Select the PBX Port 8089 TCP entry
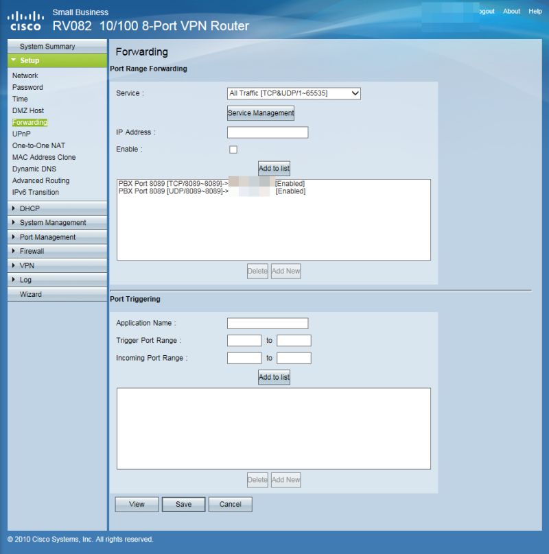 click(x=211, y=183)
